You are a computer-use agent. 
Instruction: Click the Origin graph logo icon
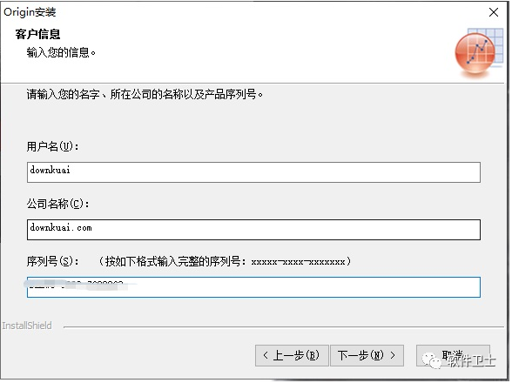[x=479, y=52]
